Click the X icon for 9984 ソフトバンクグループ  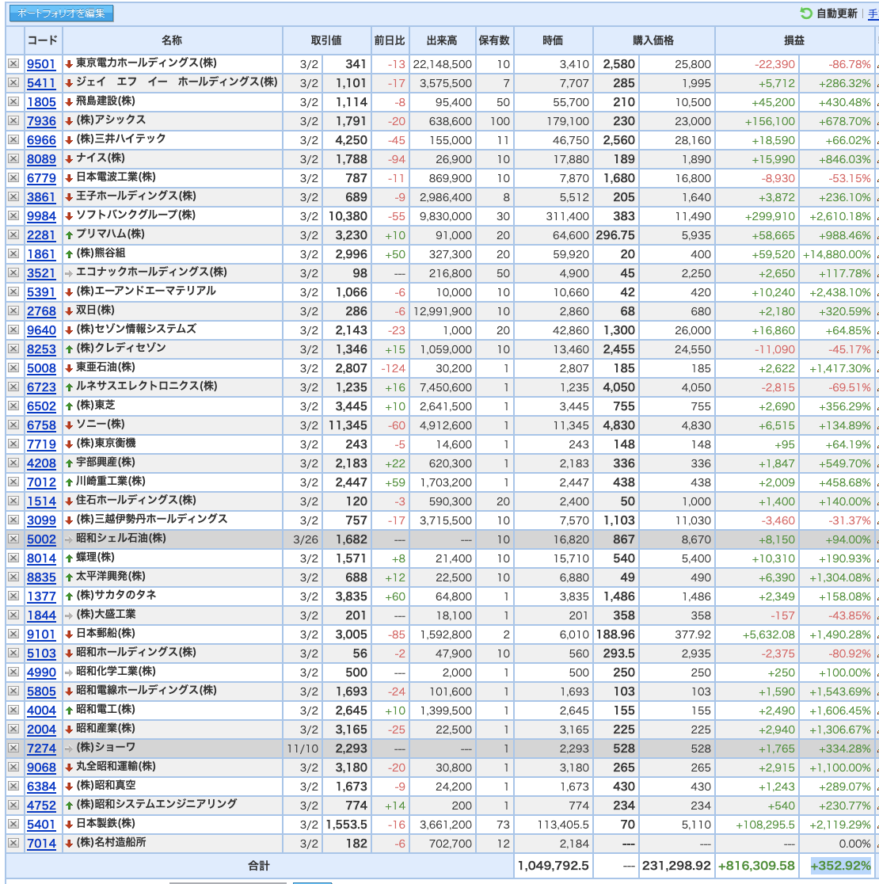[x=13, y=216]
